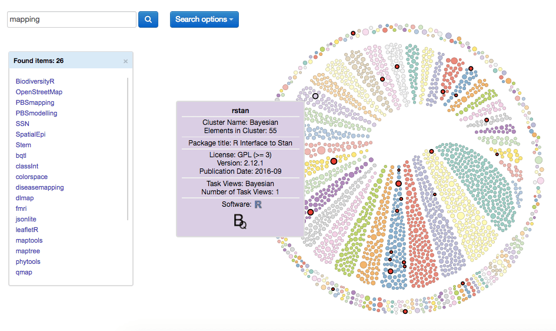Open the classInt package link

pyautogui.click(x=27, y=166)
